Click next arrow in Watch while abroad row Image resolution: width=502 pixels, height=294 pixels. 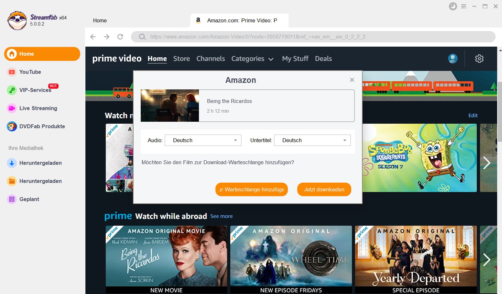pyautogui.click(x=487, y=259)
